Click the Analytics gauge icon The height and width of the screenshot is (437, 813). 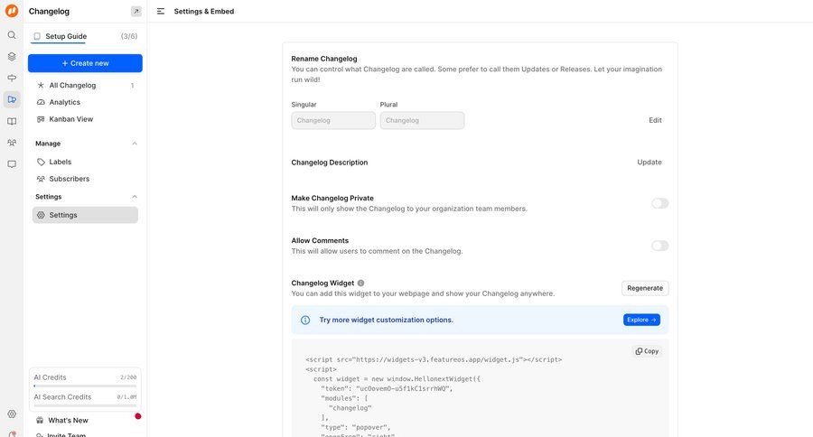click(41, 102)
